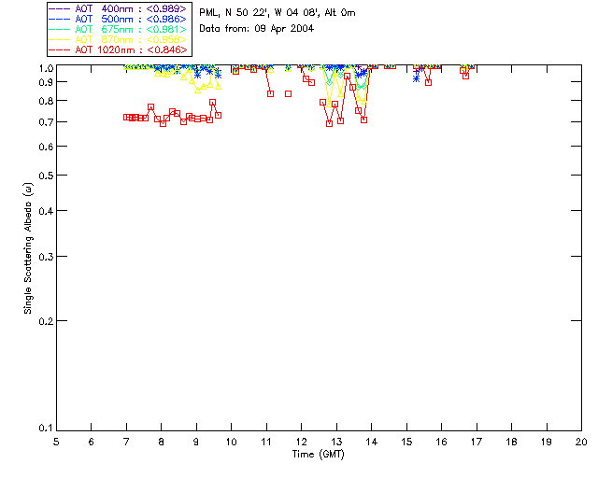Image resolution: width=598 pixels, height=478 pixels.
Task: Click the 'Single Scattering Albedo' y-axis title
Action: 28,248
